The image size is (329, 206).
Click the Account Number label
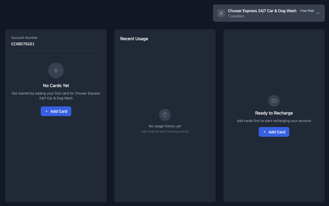[x=24, y=38]
